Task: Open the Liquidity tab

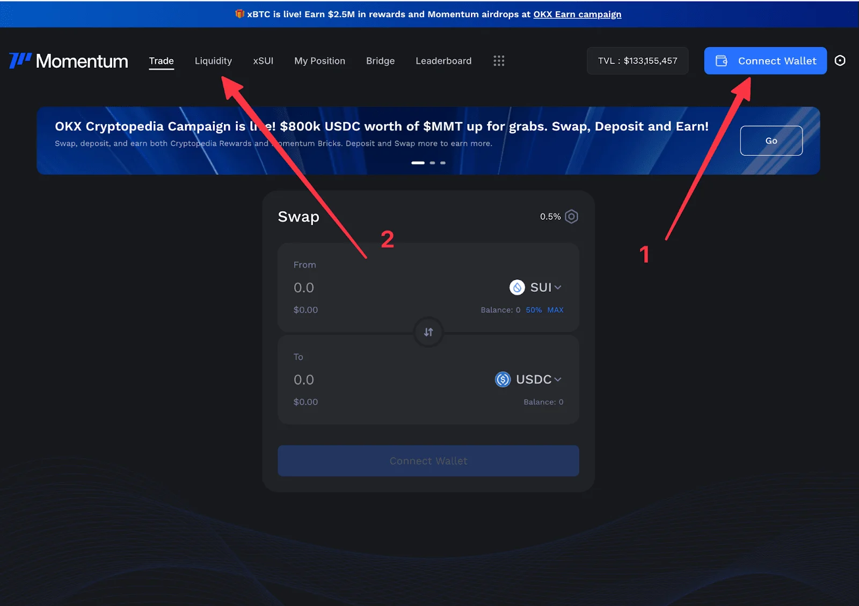Action: click(213, 61)
